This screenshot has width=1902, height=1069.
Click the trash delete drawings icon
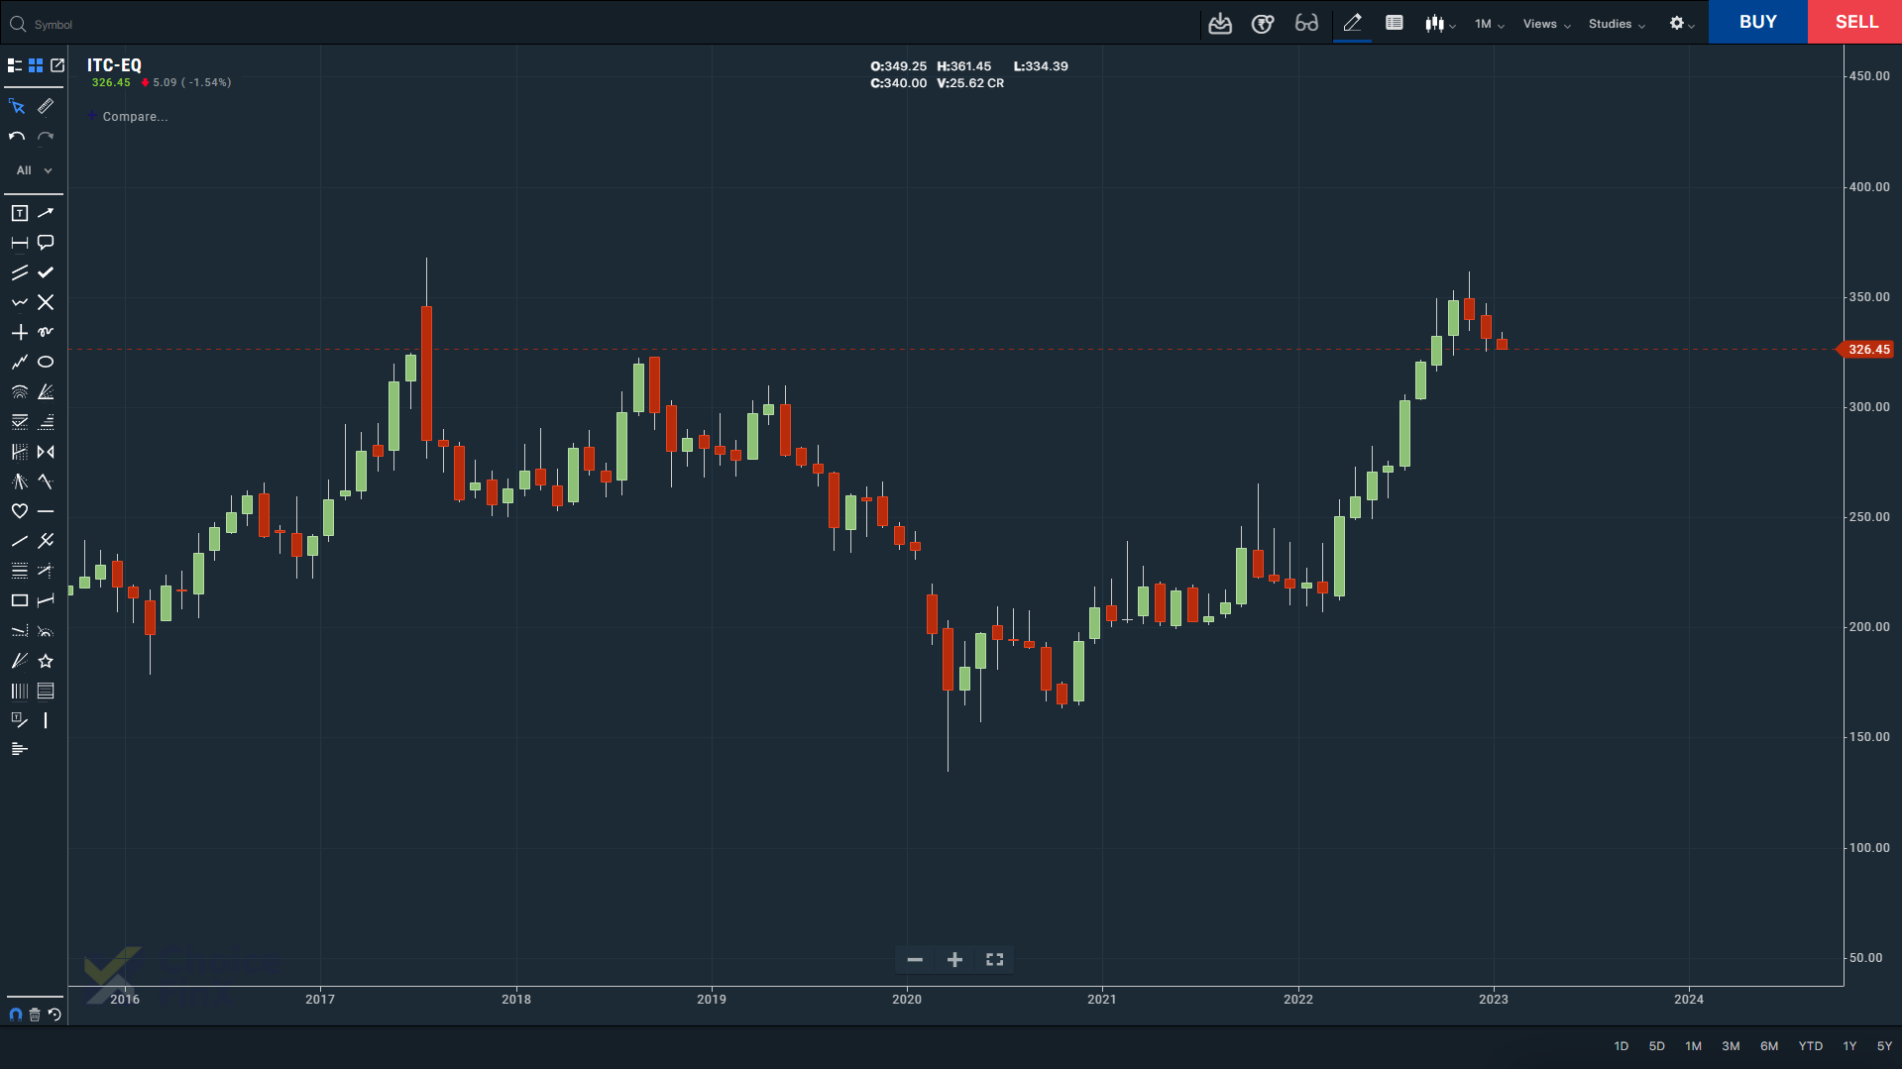[35, 1015]
